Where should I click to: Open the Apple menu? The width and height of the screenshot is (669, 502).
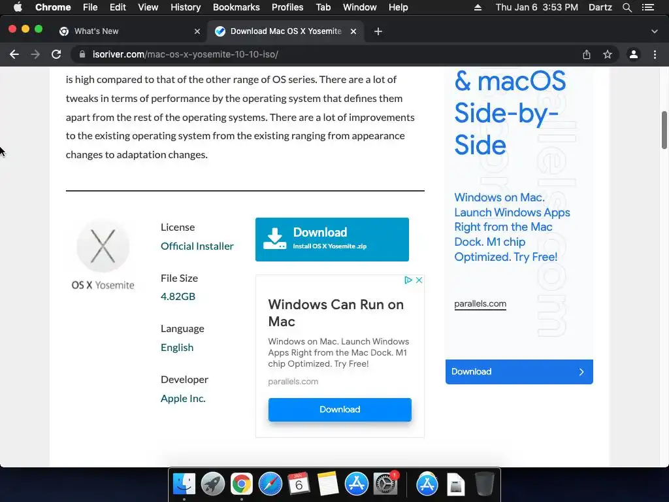(x=18, y=7)
